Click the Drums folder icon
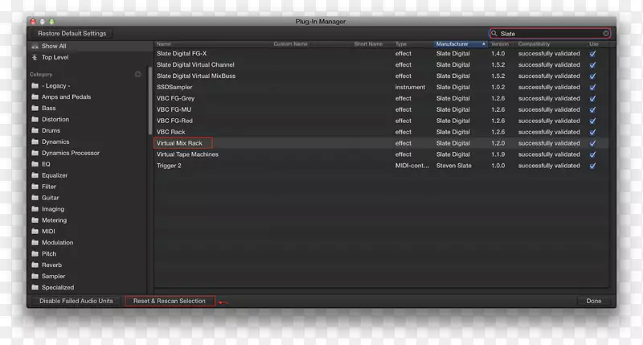The image size is (643, 345). click(35, 130)
